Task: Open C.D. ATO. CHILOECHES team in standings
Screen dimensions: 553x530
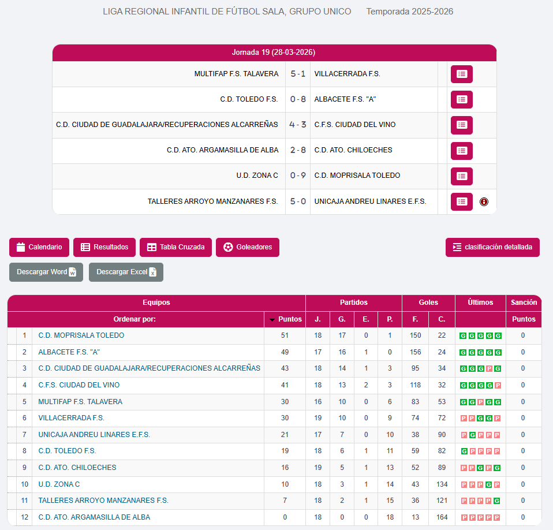Action: (x=77, y=468)
